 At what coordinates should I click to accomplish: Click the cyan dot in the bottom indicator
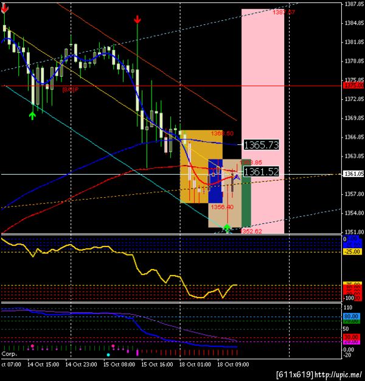[108, 355]
